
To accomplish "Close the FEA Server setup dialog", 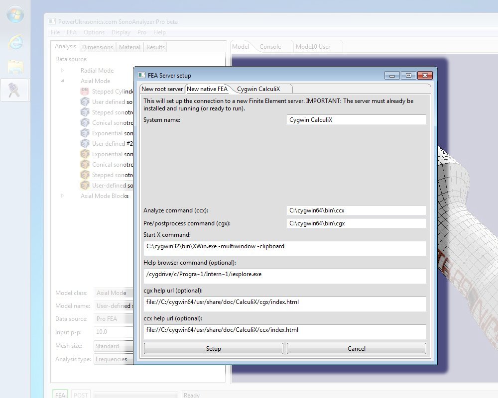I will [x=425, y=76].
